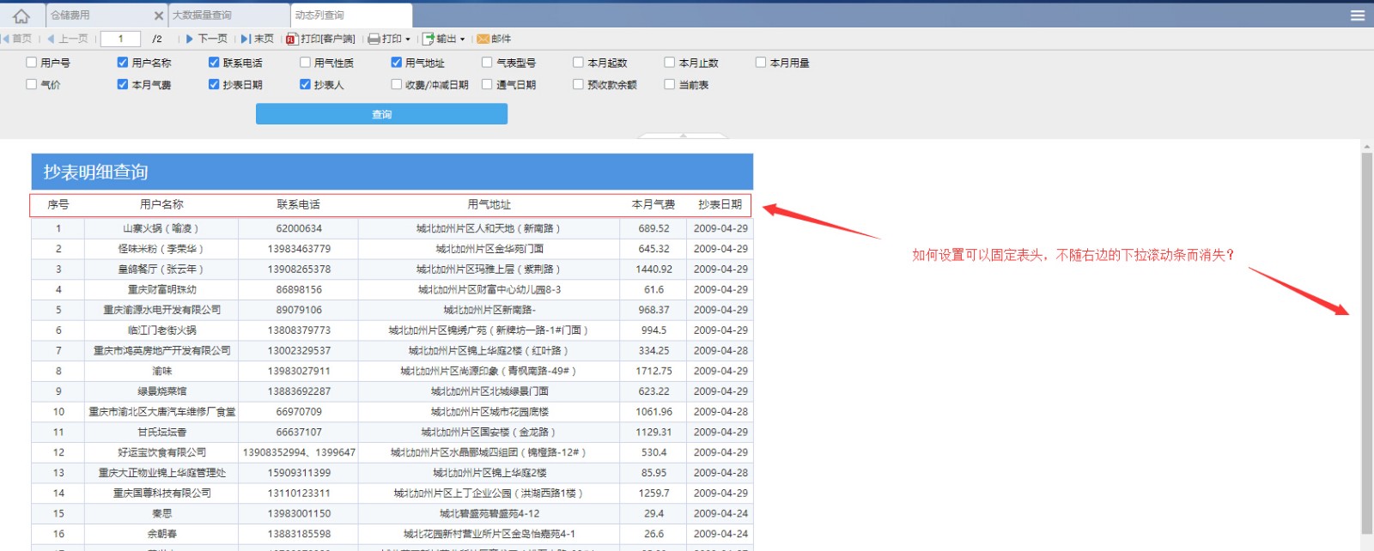Jump to last page (末页)
Screen dimensions: 1374x551
pos(258,39)
